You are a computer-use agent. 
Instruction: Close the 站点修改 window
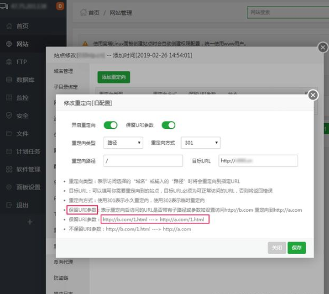(x=323, y=47)
